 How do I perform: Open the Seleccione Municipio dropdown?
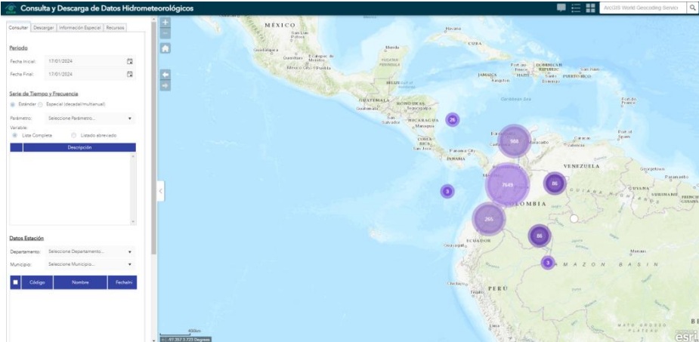(90, 264)
